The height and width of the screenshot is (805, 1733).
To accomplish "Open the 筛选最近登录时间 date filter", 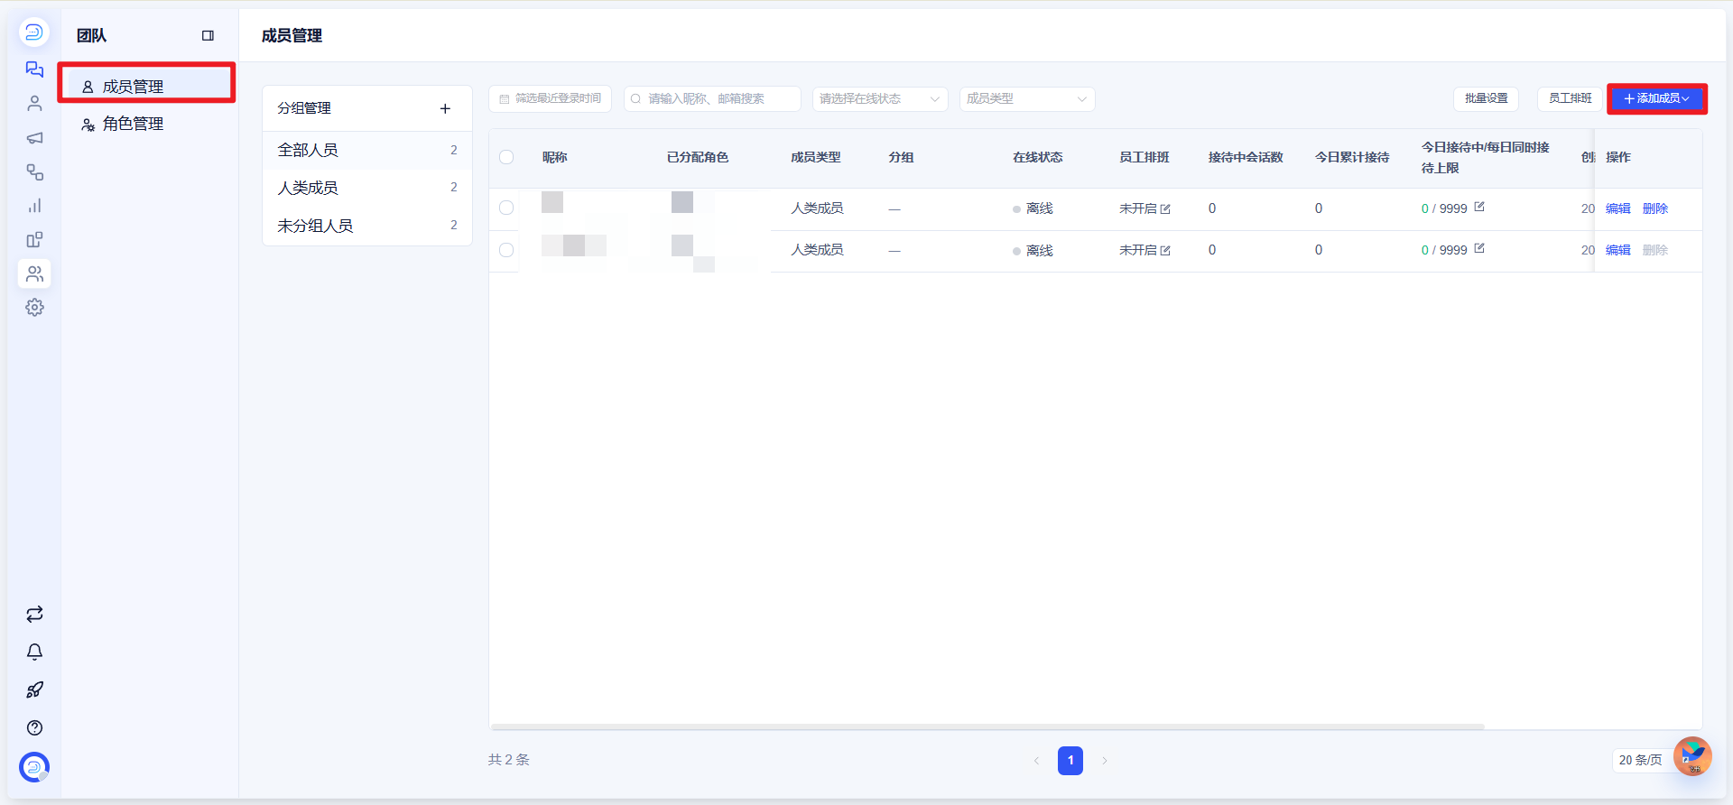I will (550, 99).
